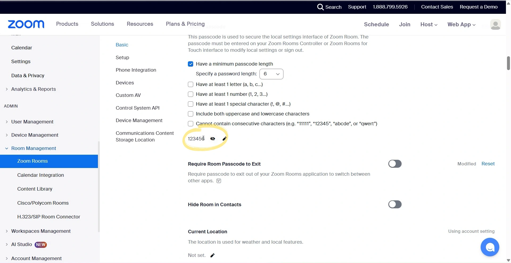Image resolution: width=511 pixels, height=263 pixels.
Task: Open the user profile avatar
Action: [x=495, y=24]
